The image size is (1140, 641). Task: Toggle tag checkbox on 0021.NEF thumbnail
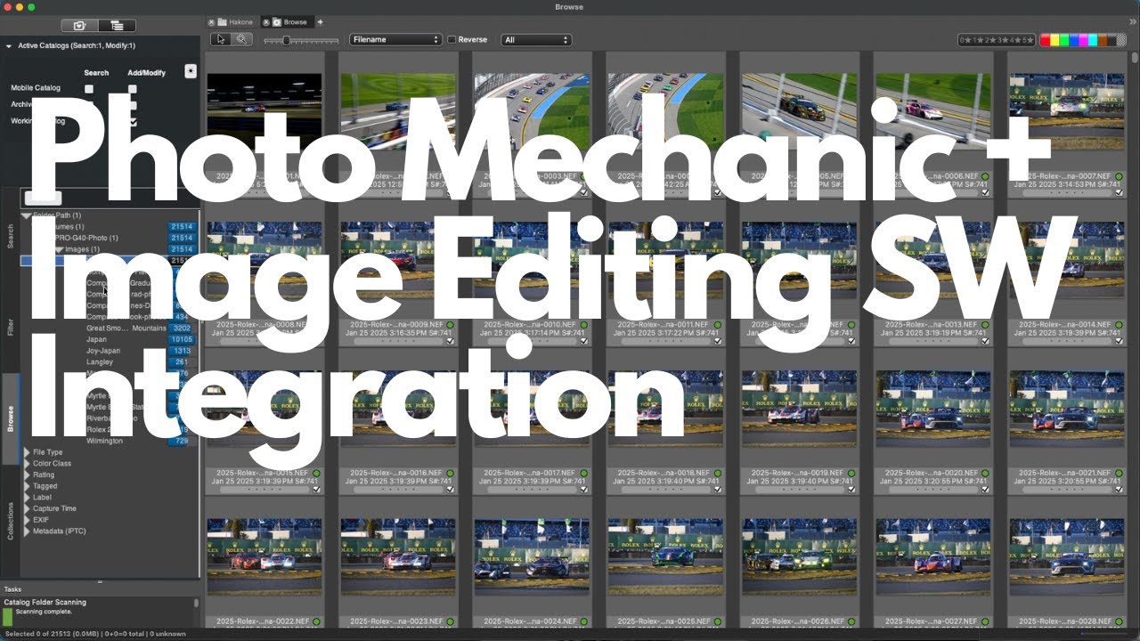coord(1120,489)
